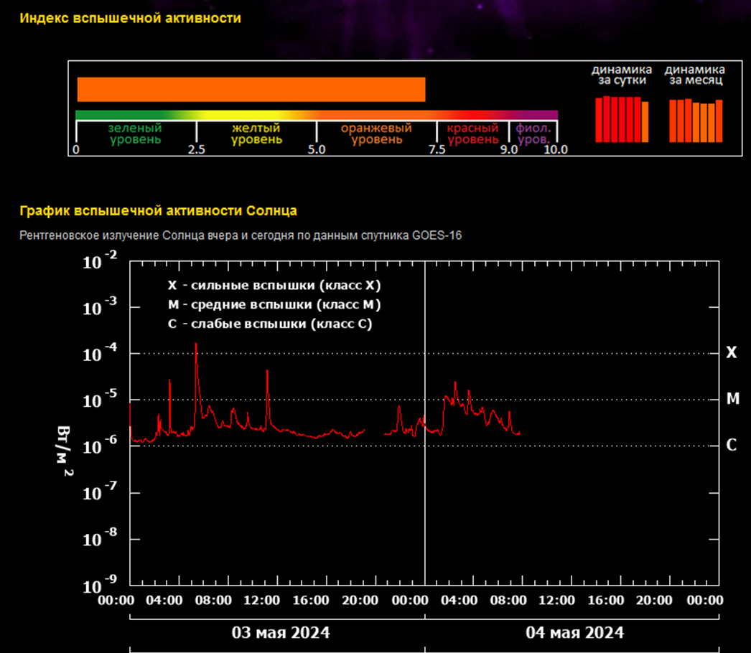This screenshot has width=751, height=653.
Task: Click the tallest X-class flare peak on graph
Action: 195,346
